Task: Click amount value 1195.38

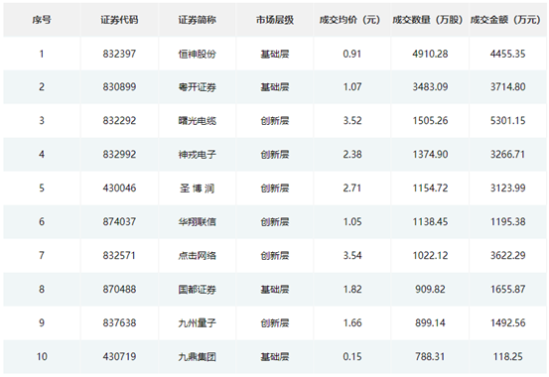Action: point(508,222)
